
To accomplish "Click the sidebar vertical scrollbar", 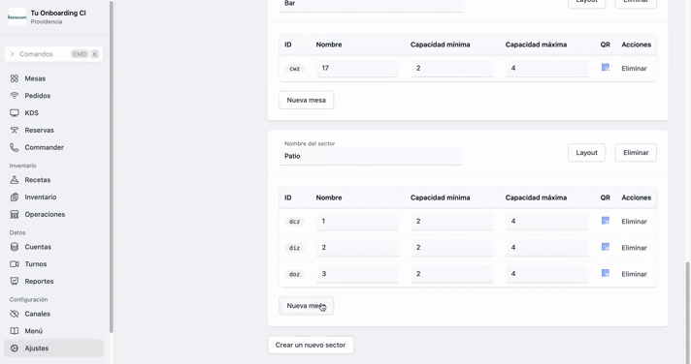I will pyautogui.click(x=111, y=167).
